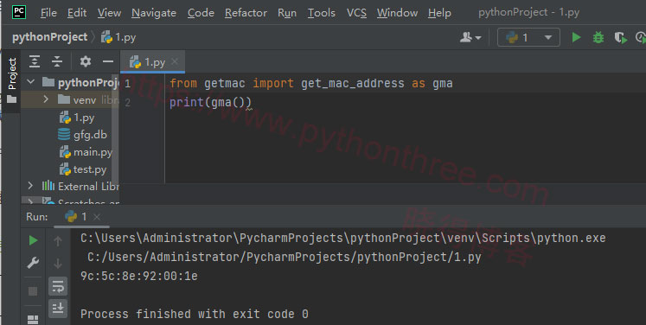Open the Run menu

[x=287, y=13]
